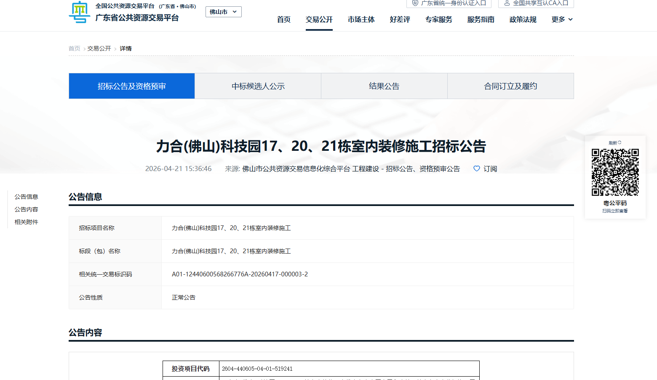Open the 结果公告 tab
Screen dimensions: 657x380
(x=384, y=86)
